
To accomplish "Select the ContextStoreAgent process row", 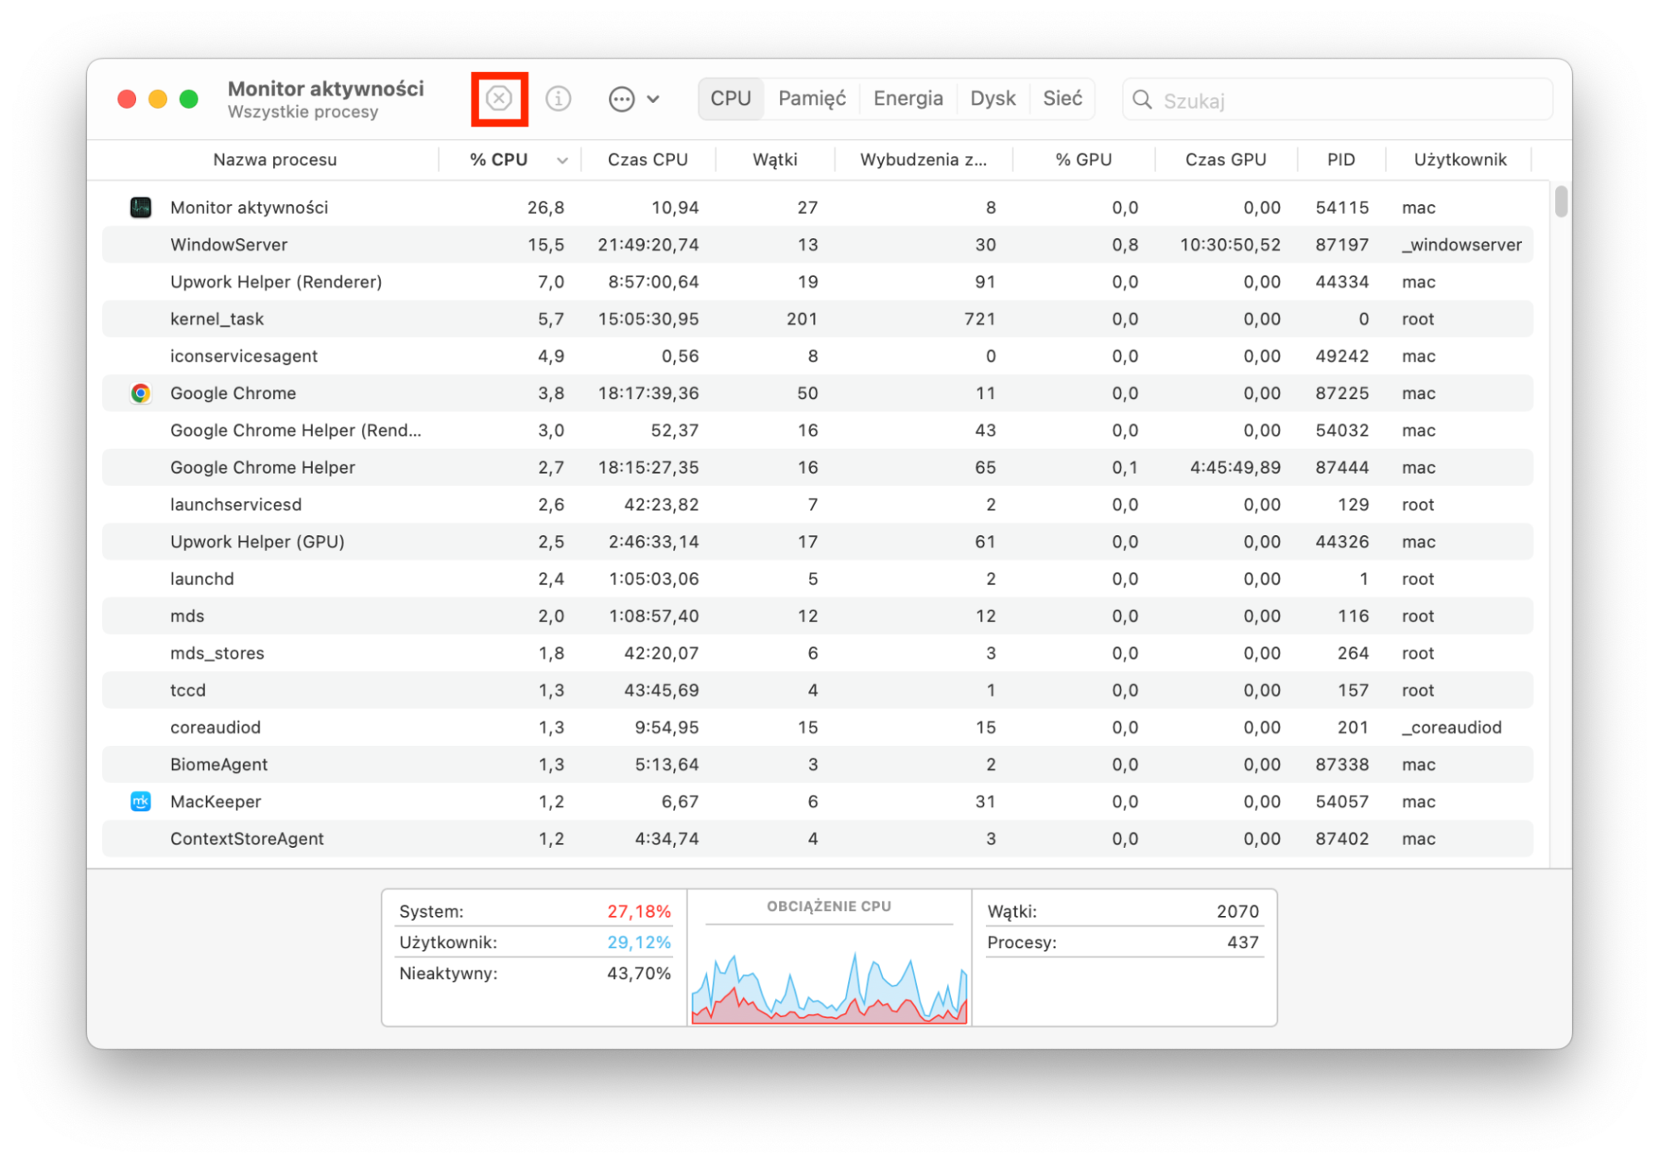I will 817,839.
